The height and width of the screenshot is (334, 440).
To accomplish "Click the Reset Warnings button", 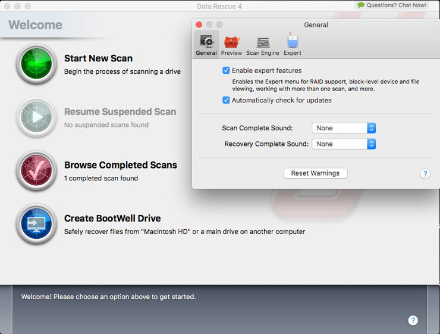I will pos(315,173).
